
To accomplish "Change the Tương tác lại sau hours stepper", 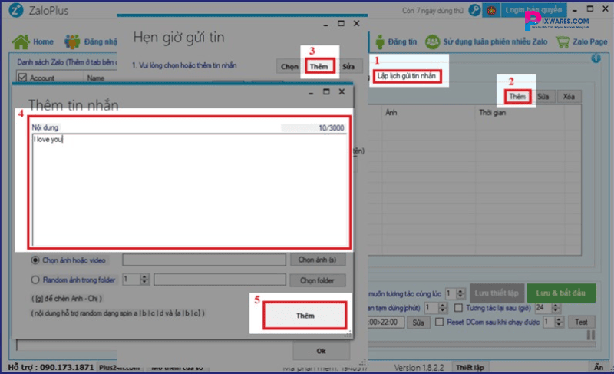I will [x=556, y=307].
